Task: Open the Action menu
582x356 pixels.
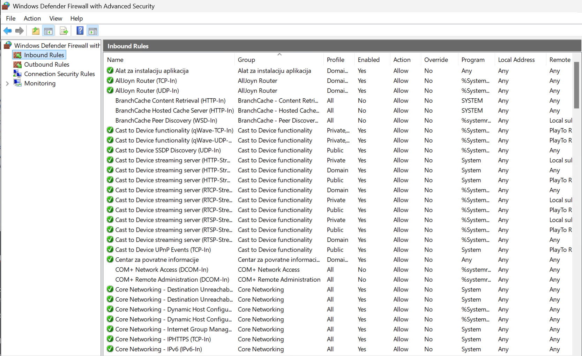Action: pyautogui.click(x=32, y=18)
